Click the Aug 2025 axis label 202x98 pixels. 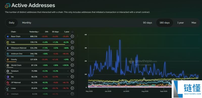[x=145, y=91]
